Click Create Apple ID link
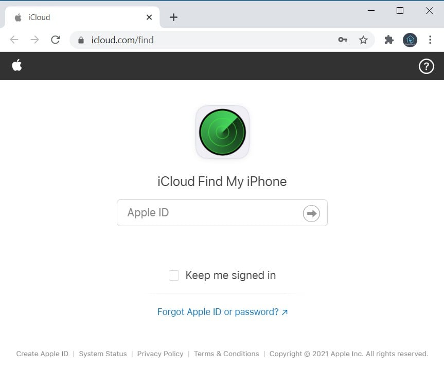 coord(42,354)
